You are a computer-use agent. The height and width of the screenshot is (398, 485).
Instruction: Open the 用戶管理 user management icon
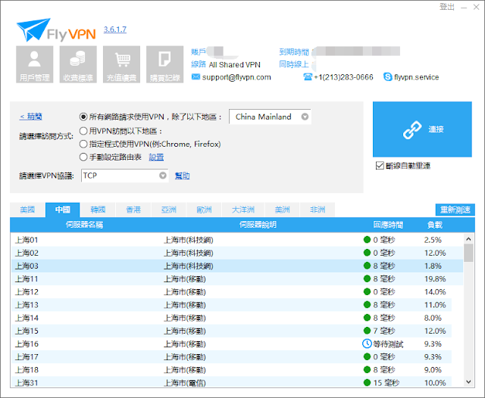click(35, 64)
